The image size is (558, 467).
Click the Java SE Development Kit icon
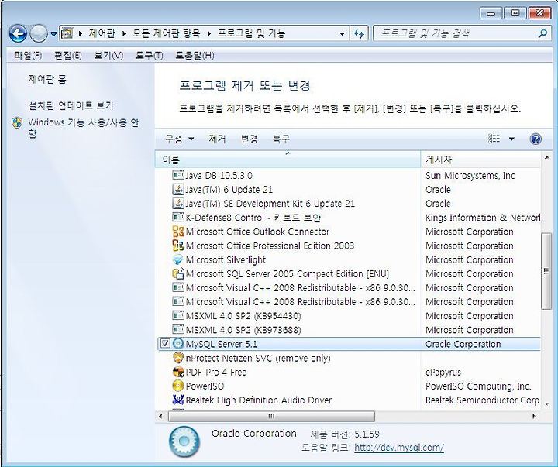178,204
